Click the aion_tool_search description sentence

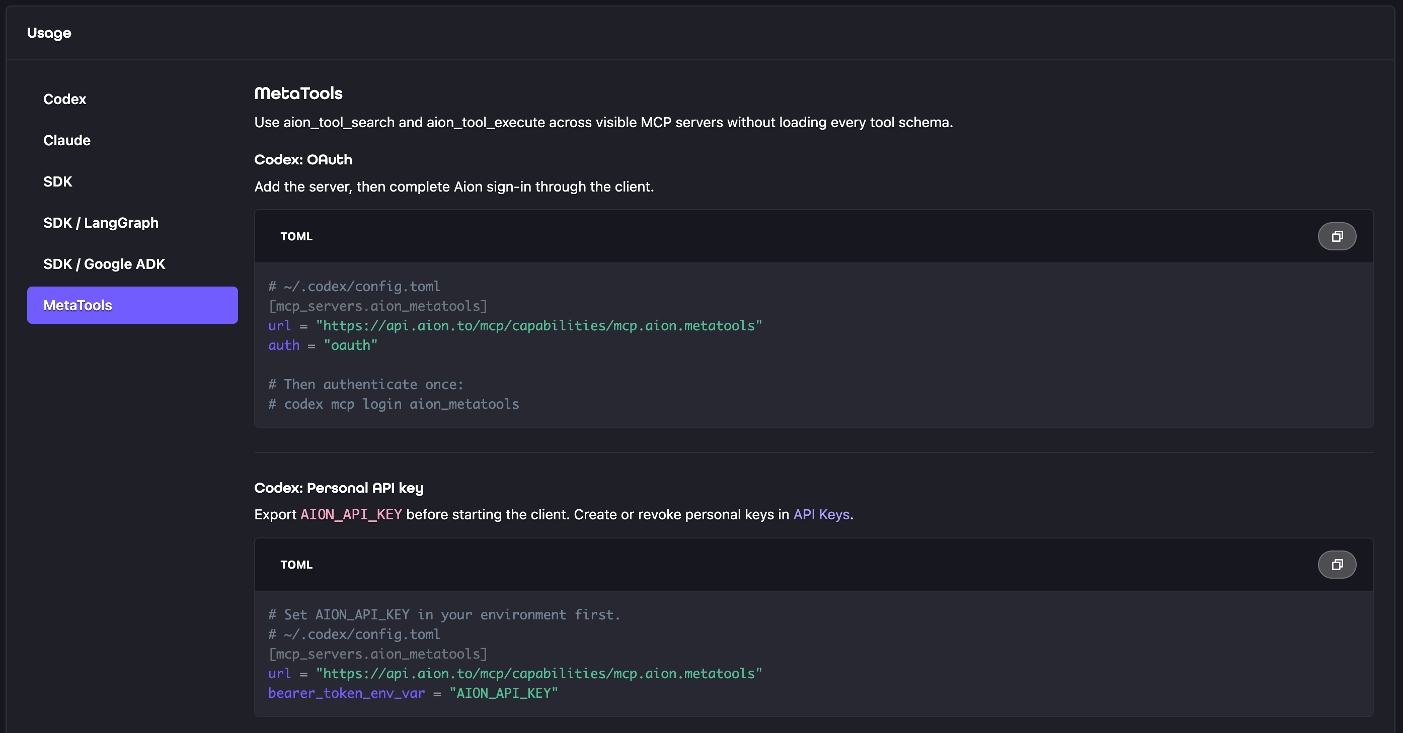tap(603, 123)
